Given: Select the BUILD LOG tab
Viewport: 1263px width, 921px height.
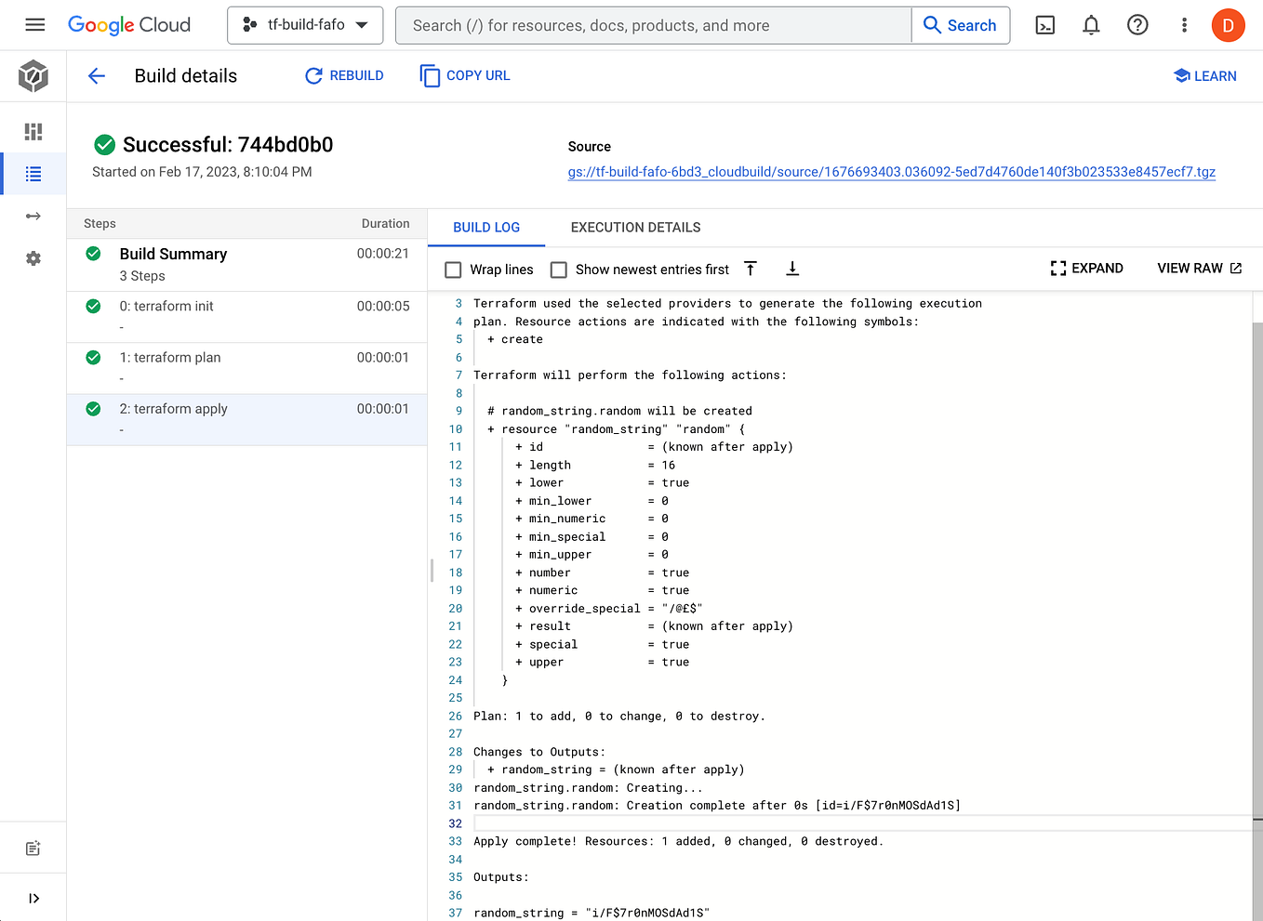Looking at the screenshot, I should coord(486,227).
